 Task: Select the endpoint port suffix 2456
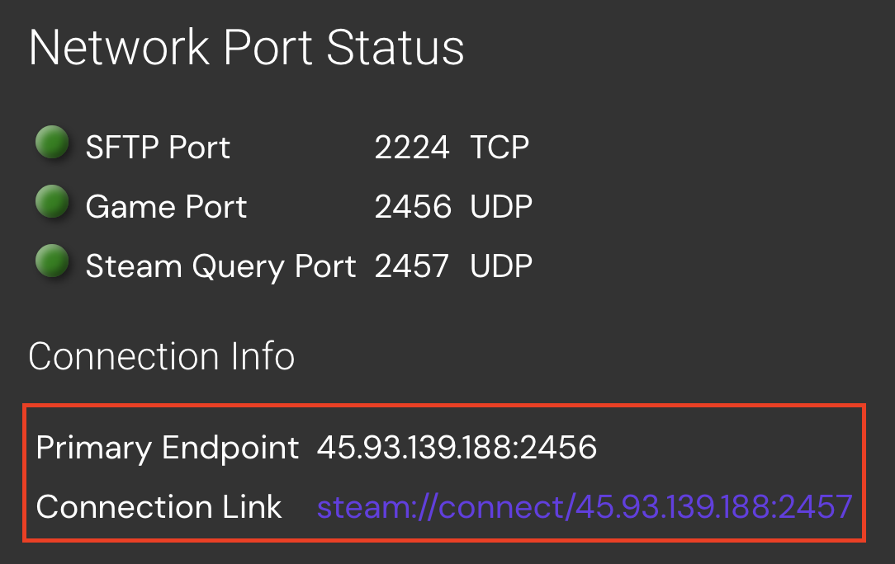pyautogui.click(x=560, y=448)
